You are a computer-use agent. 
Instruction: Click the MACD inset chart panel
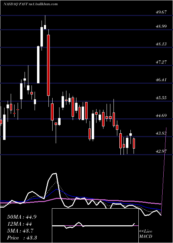95,226
